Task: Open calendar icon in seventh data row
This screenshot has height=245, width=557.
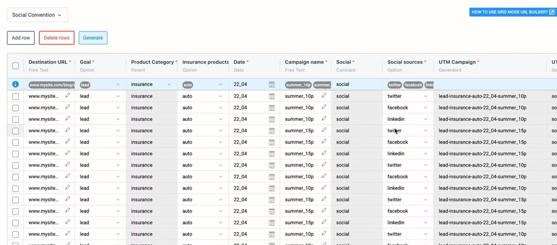Action: 272,165
